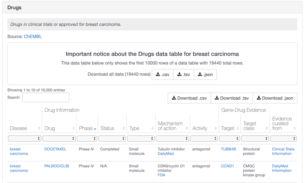Toggle the Phase column sort arrow
The width and height of the screenshot is (305, 183).
[x=95, y=129]
